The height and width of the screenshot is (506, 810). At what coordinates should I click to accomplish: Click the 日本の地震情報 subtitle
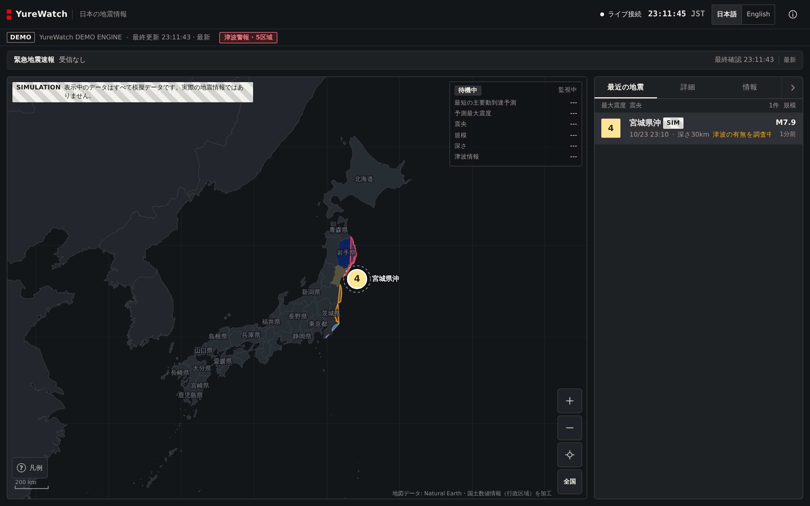click(x=103, y=14)
